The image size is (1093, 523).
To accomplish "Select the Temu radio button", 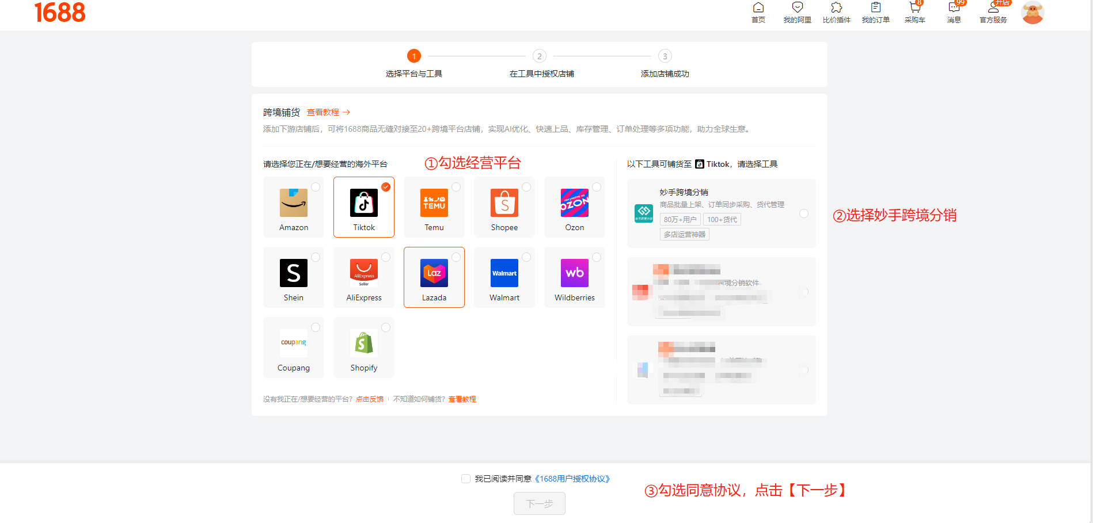I will tap(456, 187).
